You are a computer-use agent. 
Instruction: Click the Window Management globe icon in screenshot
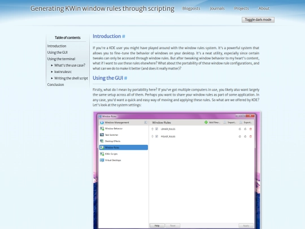click(x=102, y=123)
